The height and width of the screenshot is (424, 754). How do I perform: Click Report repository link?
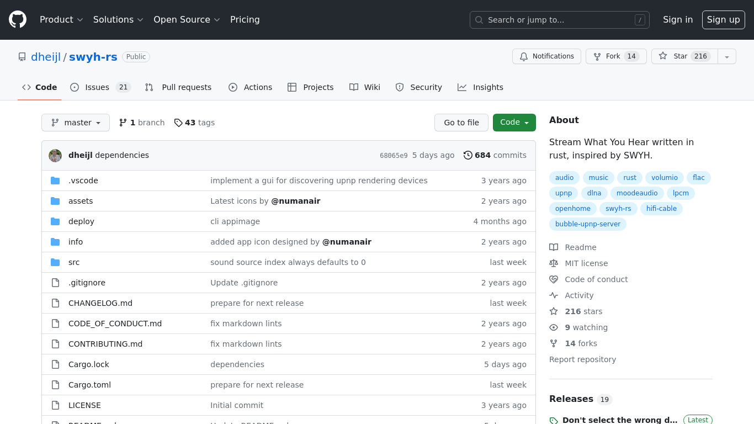(x=582, y=359)
